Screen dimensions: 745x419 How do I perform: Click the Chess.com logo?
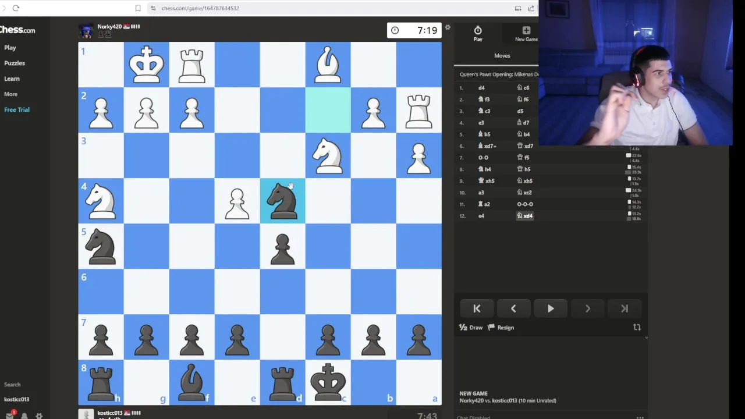(x=17, y=30)
